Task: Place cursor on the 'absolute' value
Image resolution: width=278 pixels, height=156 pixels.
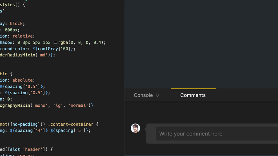Action: click(24, 80)
